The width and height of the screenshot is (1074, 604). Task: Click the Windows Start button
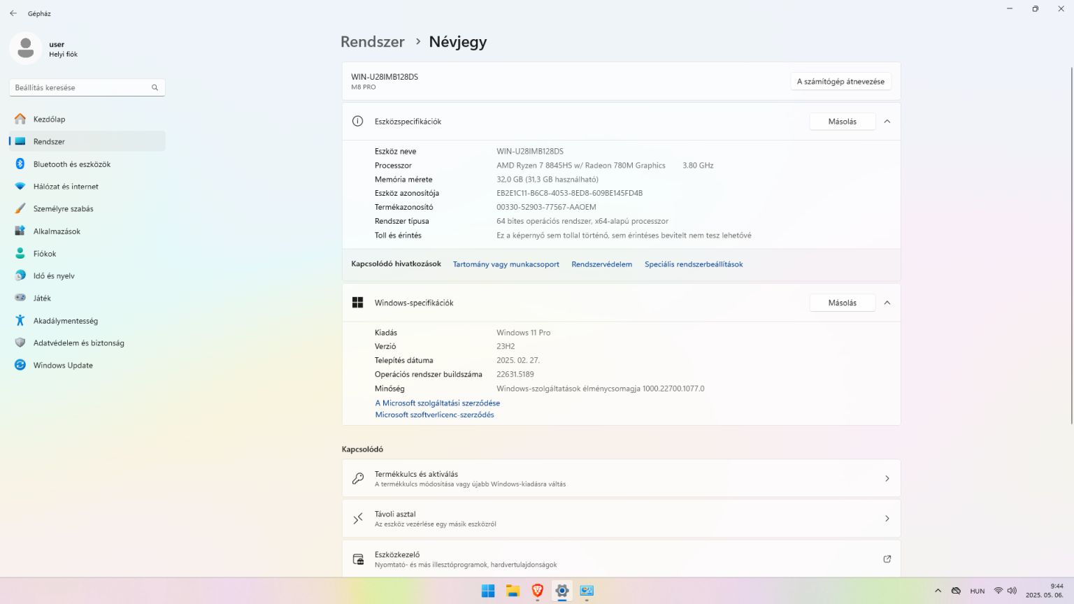point(488,591)
